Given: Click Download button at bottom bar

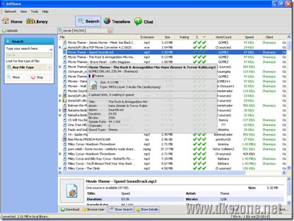Looking at the screenshot, I should 70,209.
